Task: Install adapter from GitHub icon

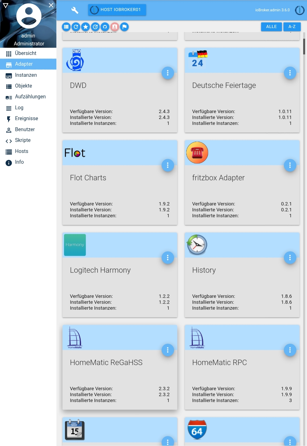Action: (x=105, y=27)
